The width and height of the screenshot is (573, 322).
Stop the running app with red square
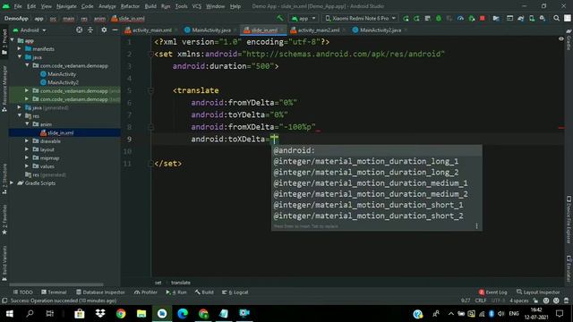pyautogui.click(x=483, y=18)
